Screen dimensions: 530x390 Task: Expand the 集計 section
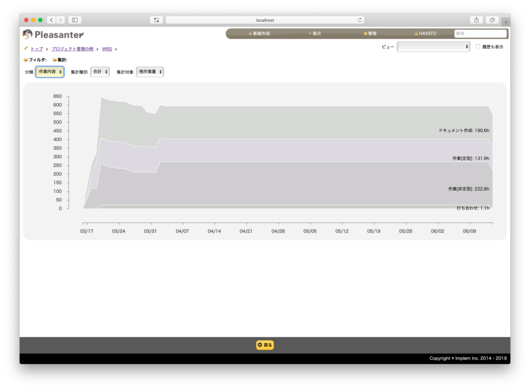click(x=60, y=60)
